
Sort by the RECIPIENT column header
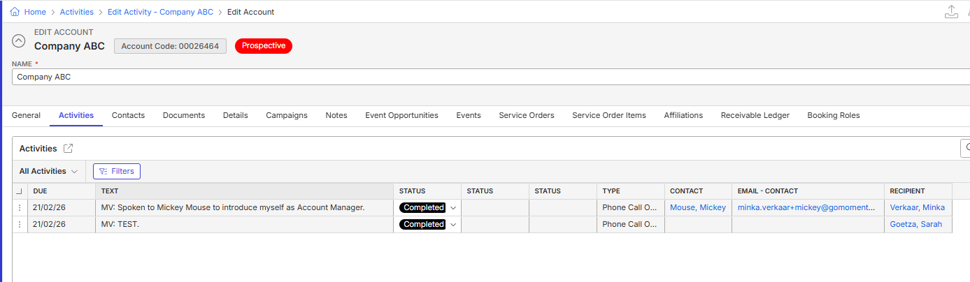(x=918, y=191)
